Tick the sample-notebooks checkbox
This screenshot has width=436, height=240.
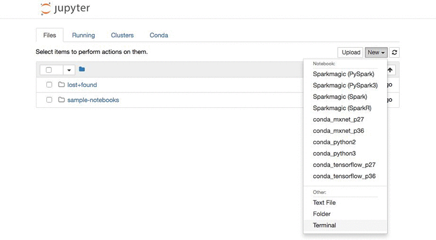pyautogui.click(x=49, y=100)
